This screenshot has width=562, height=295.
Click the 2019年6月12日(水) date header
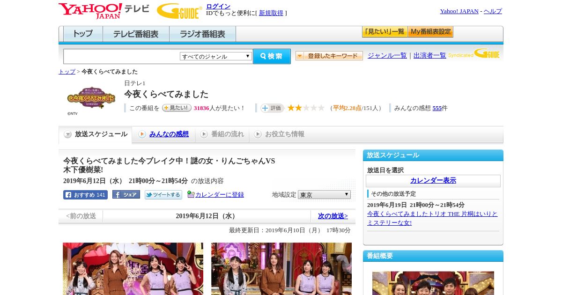207,216
